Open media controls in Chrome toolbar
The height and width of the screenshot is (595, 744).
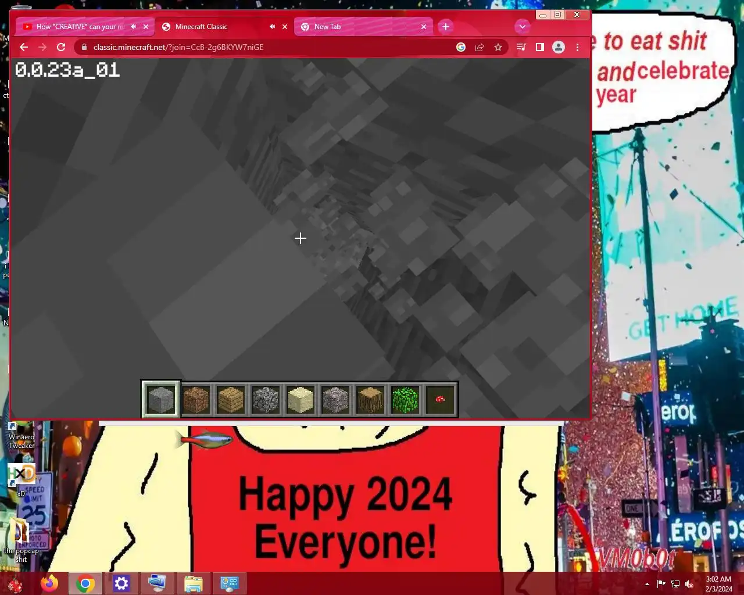(x=521, y=47)
